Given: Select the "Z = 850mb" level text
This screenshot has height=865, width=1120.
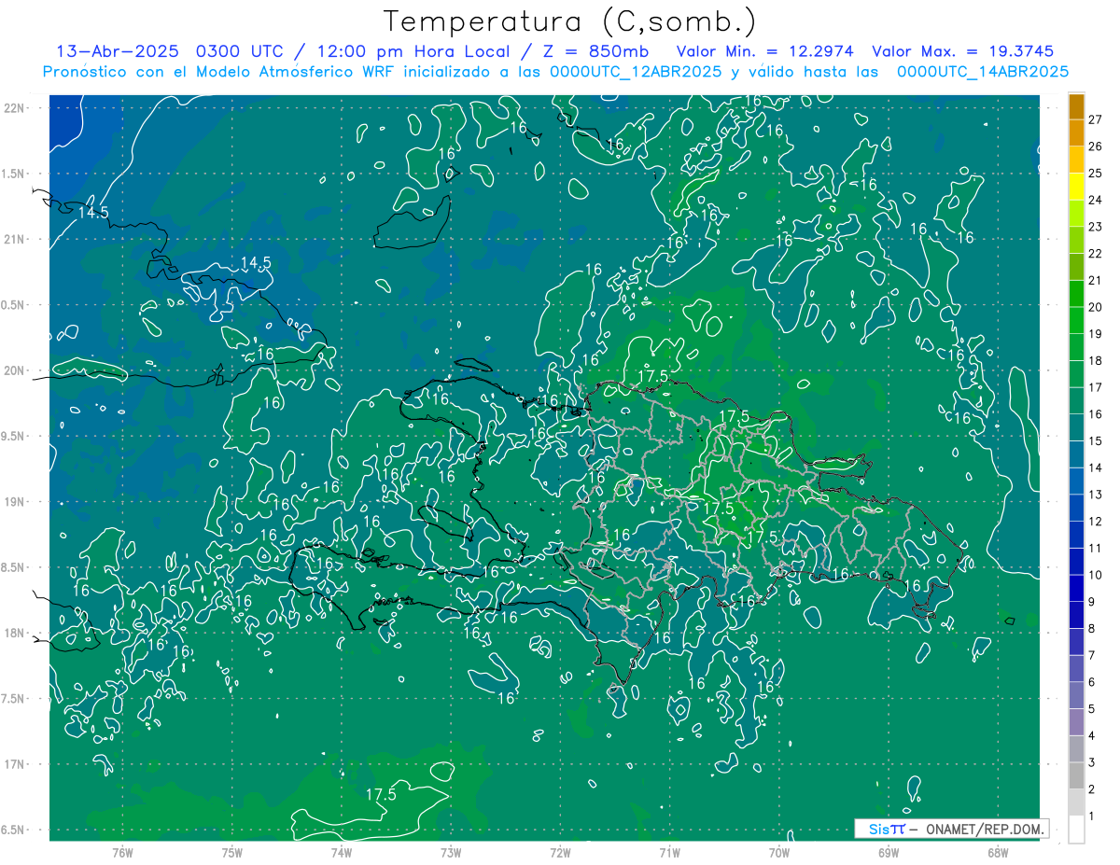Looking at the screenshot, I should pyautogui.click(x=595, y=51).
